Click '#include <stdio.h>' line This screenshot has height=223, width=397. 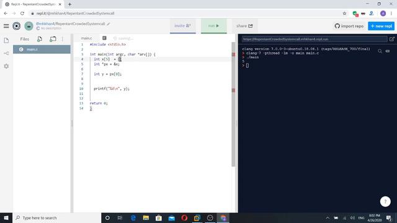click(x=107, y=45)
